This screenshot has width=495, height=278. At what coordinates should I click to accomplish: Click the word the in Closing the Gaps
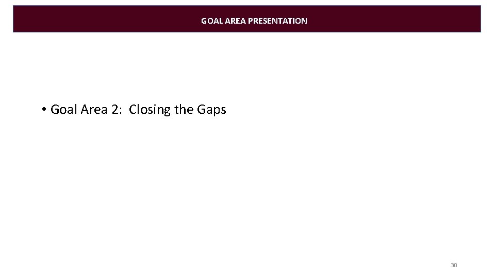(185, 110)
